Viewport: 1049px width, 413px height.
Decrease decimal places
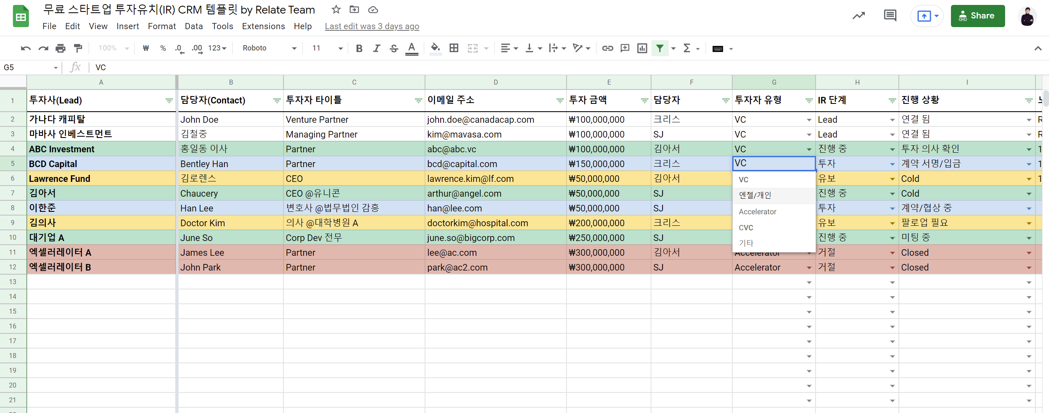pos(179,48)
